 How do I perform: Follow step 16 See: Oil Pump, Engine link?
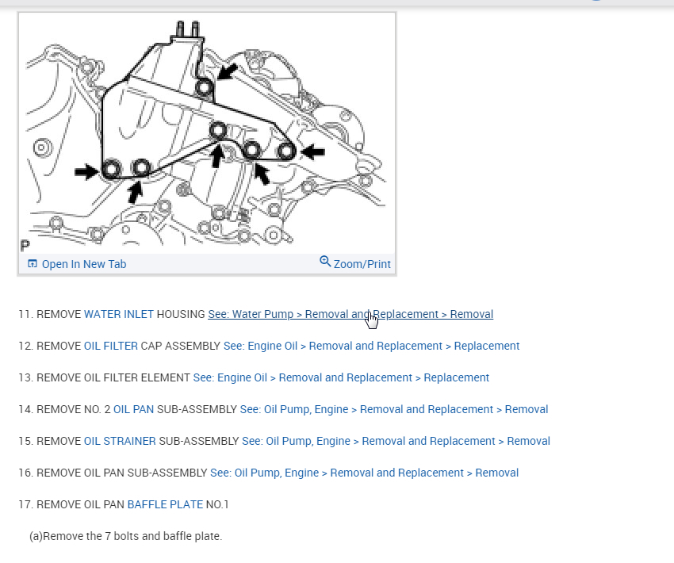pyautogui.click(x=364, y=473)
